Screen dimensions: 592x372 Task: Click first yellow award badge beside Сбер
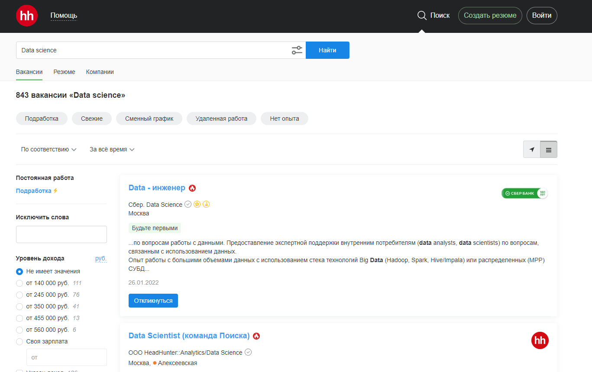click(x=197, y=205)
